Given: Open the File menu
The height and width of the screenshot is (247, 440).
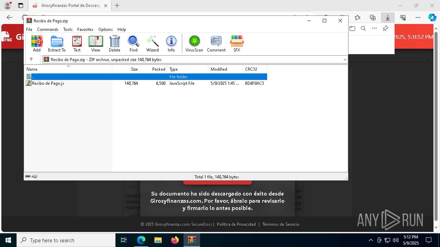Looking at the screenshot, I should 29,30.
